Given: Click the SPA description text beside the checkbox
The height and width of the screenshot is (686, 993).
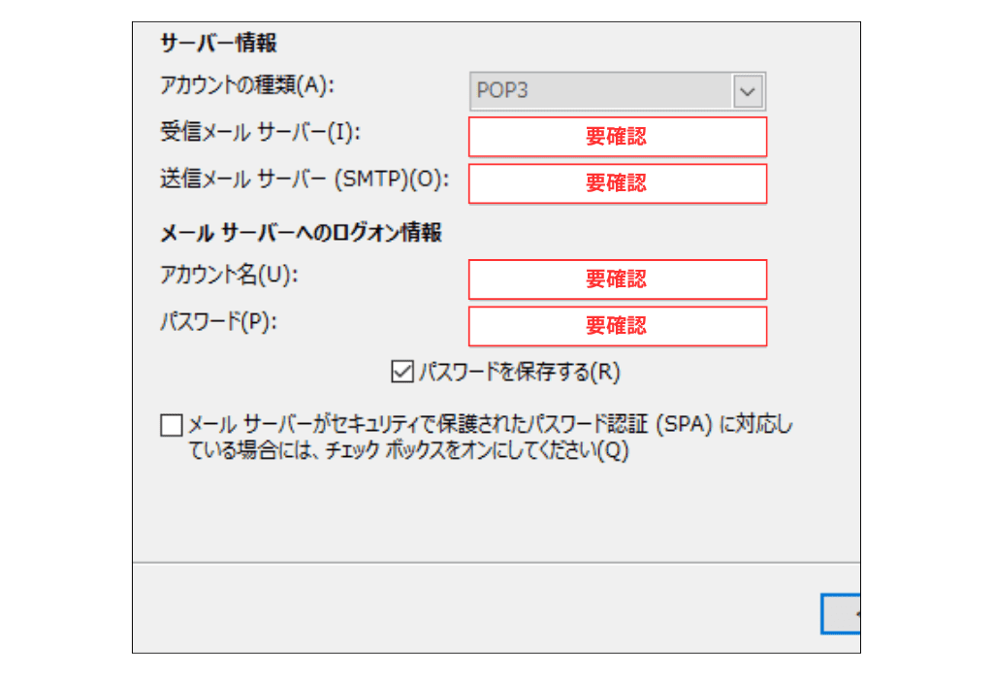Looking at the screenshot, I should click(490, 439).
